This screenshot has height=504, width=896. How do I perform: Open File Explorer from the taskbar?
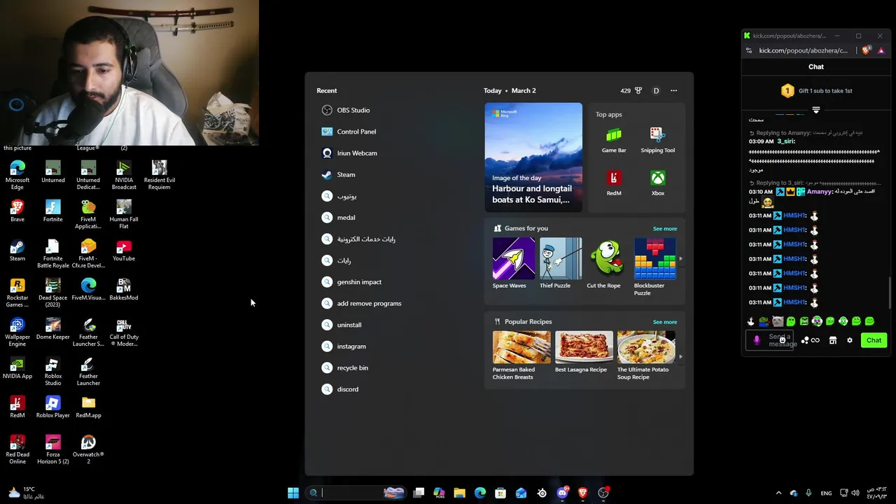[x=460, y=493]
